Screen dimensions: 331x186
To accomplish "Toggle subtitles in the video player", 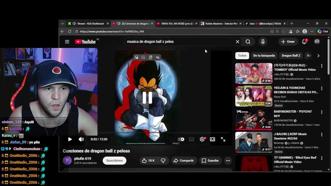I will [192, 139].
